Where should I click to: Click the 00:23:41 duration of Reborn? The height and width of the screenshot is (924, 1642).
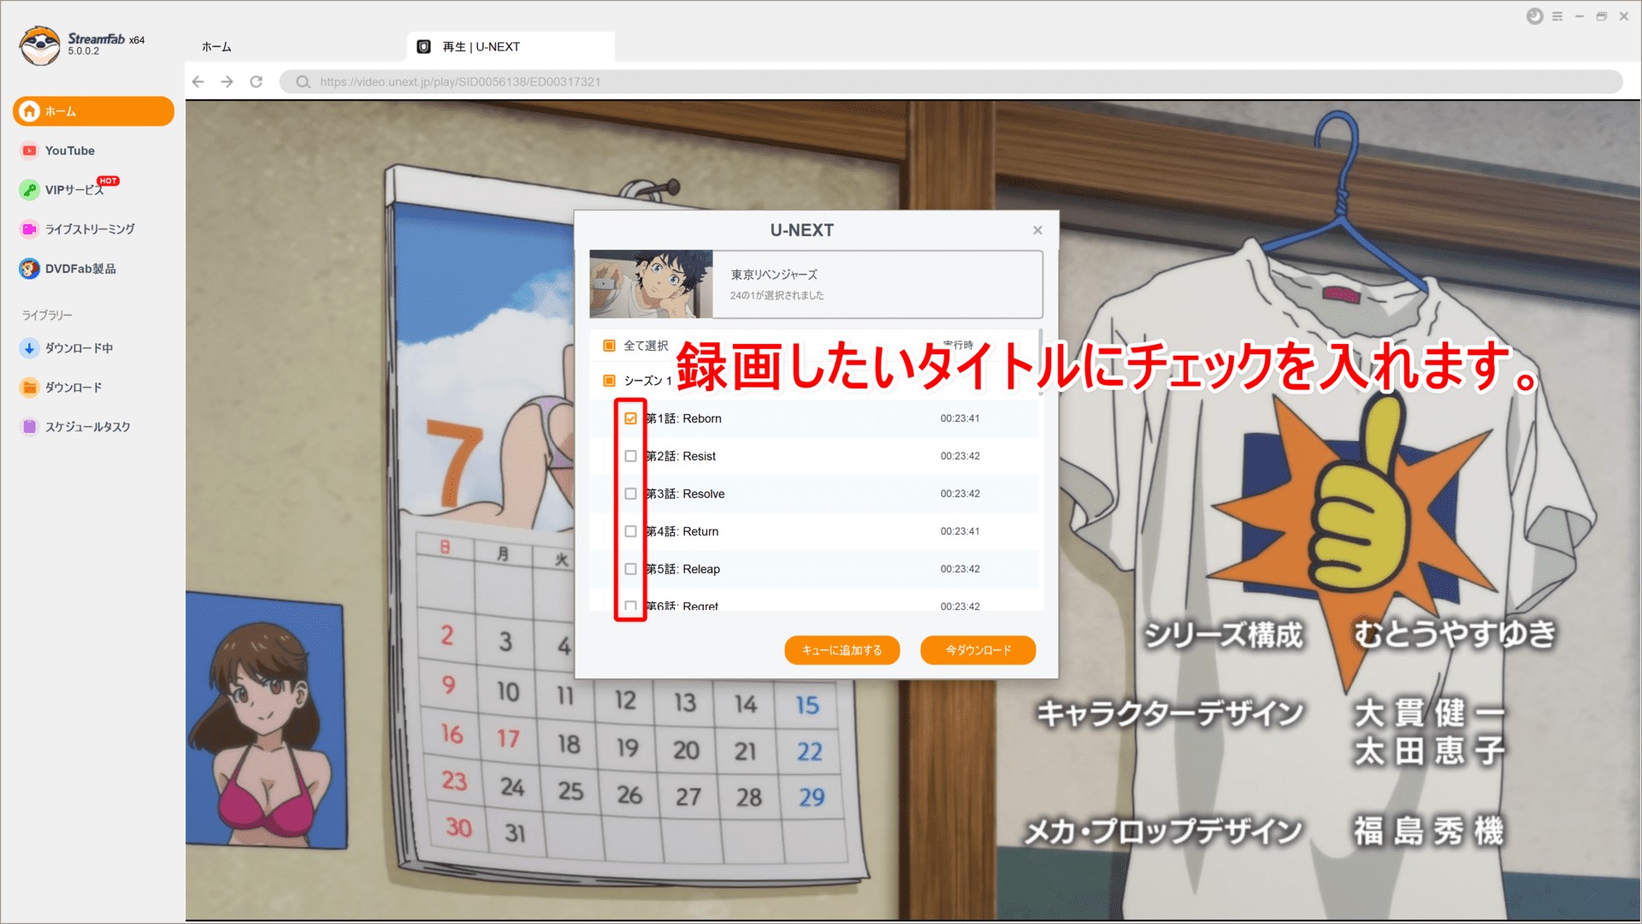960,418
